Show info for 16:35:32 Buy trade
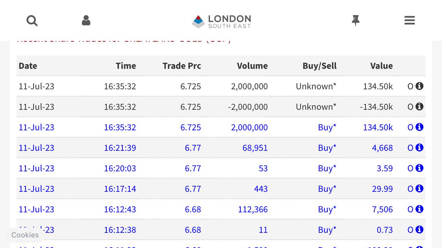This screenshot has width=442, height=248. pyautogui.click(x=420, y=127)
